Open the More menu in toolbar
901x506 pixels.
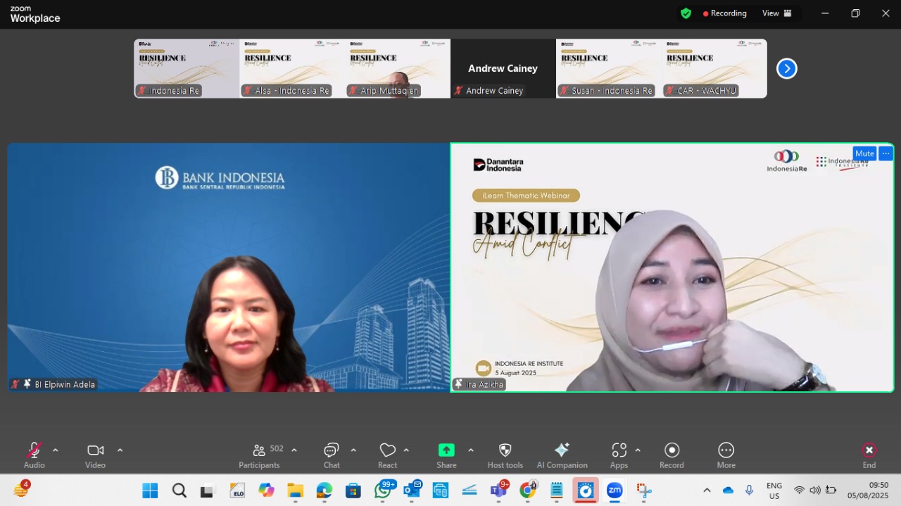click(726, 456)
